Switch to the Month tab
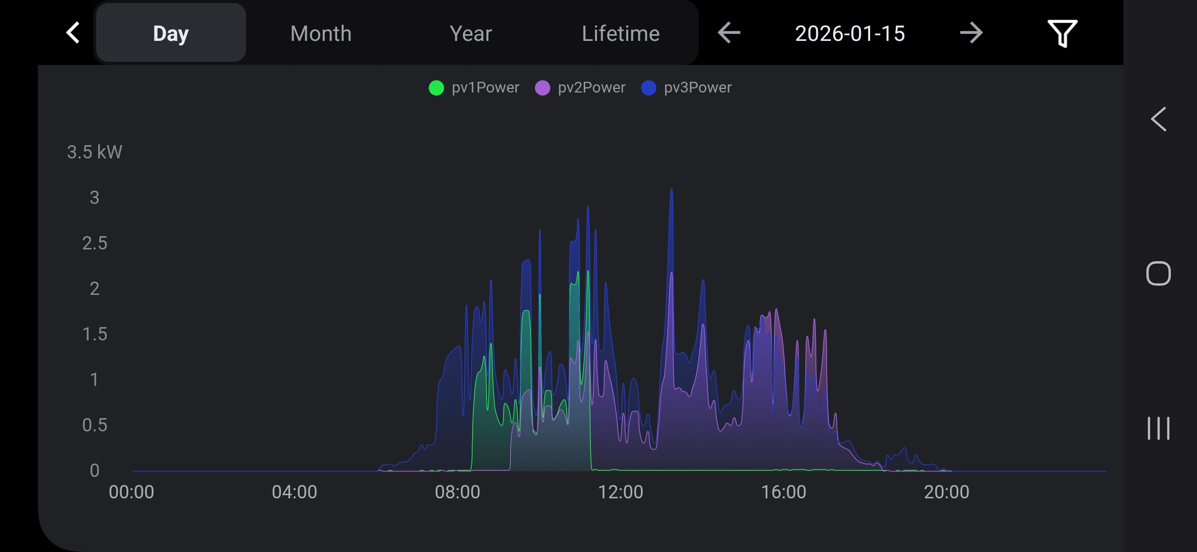Viewport: 1197px width, 552px height. (321, 33)
